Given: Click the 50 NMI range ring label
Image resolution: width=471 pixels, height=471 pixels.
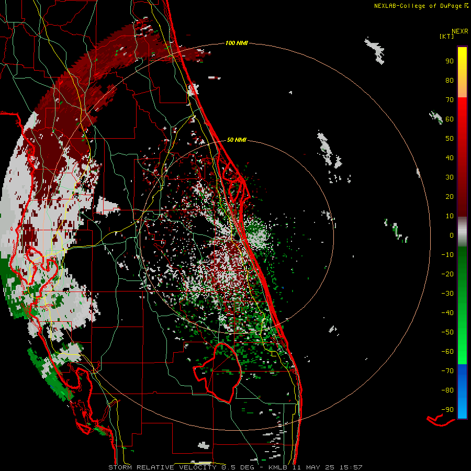Looking at the screenshot, I should (x=237, y=140).
